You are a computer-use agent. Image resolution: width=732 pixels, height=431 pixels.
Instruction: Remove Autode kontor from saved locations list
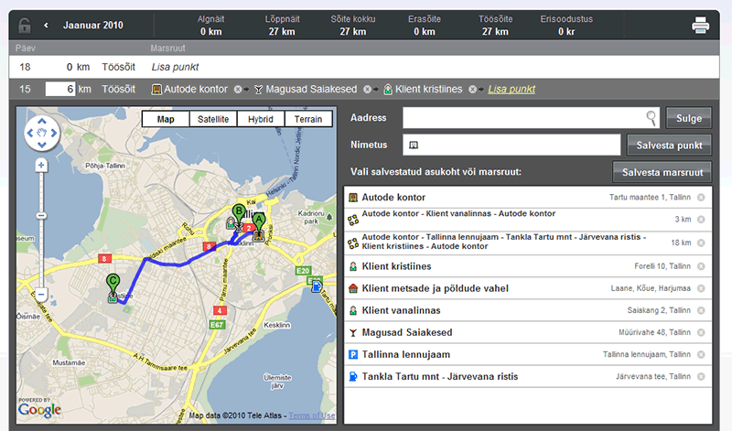click(701, 197)
